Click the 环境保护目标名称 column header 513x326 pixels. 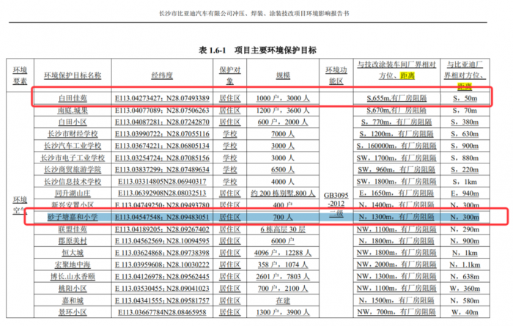(x=73, y=75)
